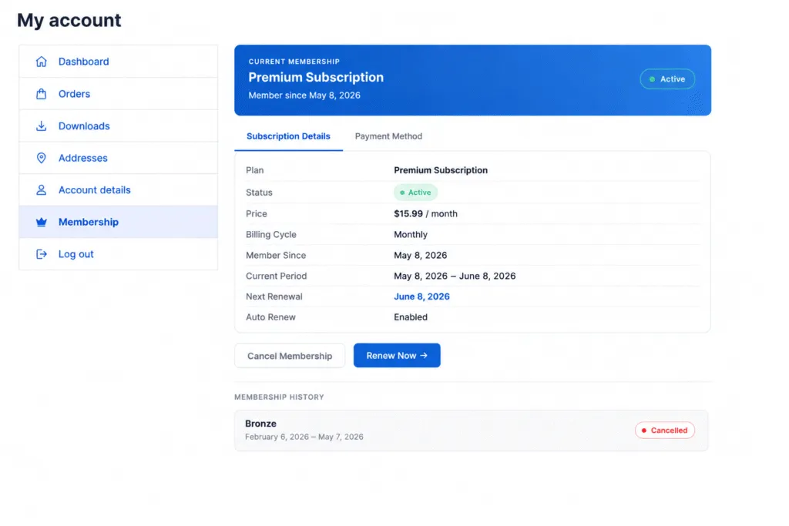Click the Premium Subscription banner title

(316, 78)
